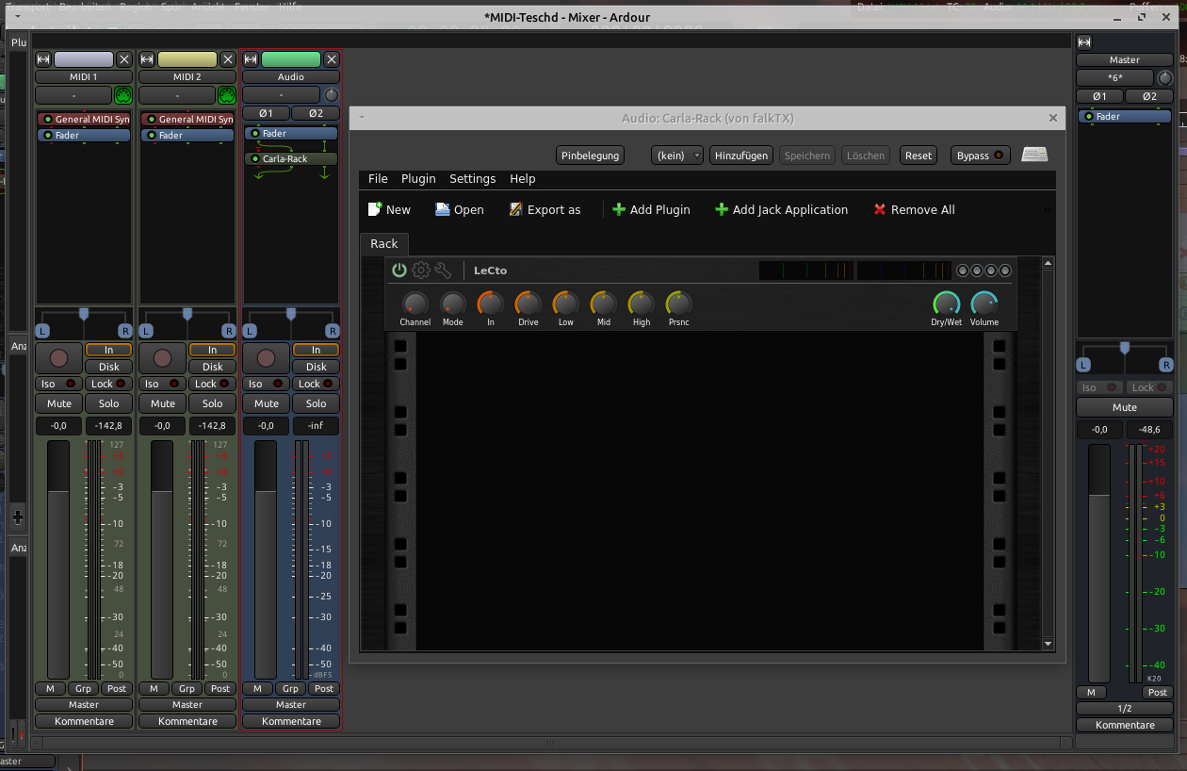Select the Rack tab in Carla

384,244
